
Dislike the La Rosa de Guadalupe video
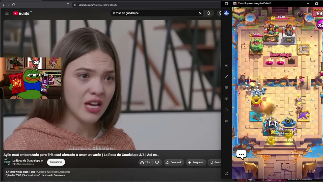[x=157, y=162]
